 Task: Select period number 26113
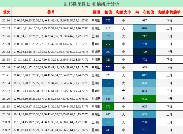[x=6, y=107]
